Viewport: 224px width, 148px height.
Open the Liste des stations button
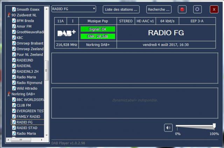click(x=121, y=9)
